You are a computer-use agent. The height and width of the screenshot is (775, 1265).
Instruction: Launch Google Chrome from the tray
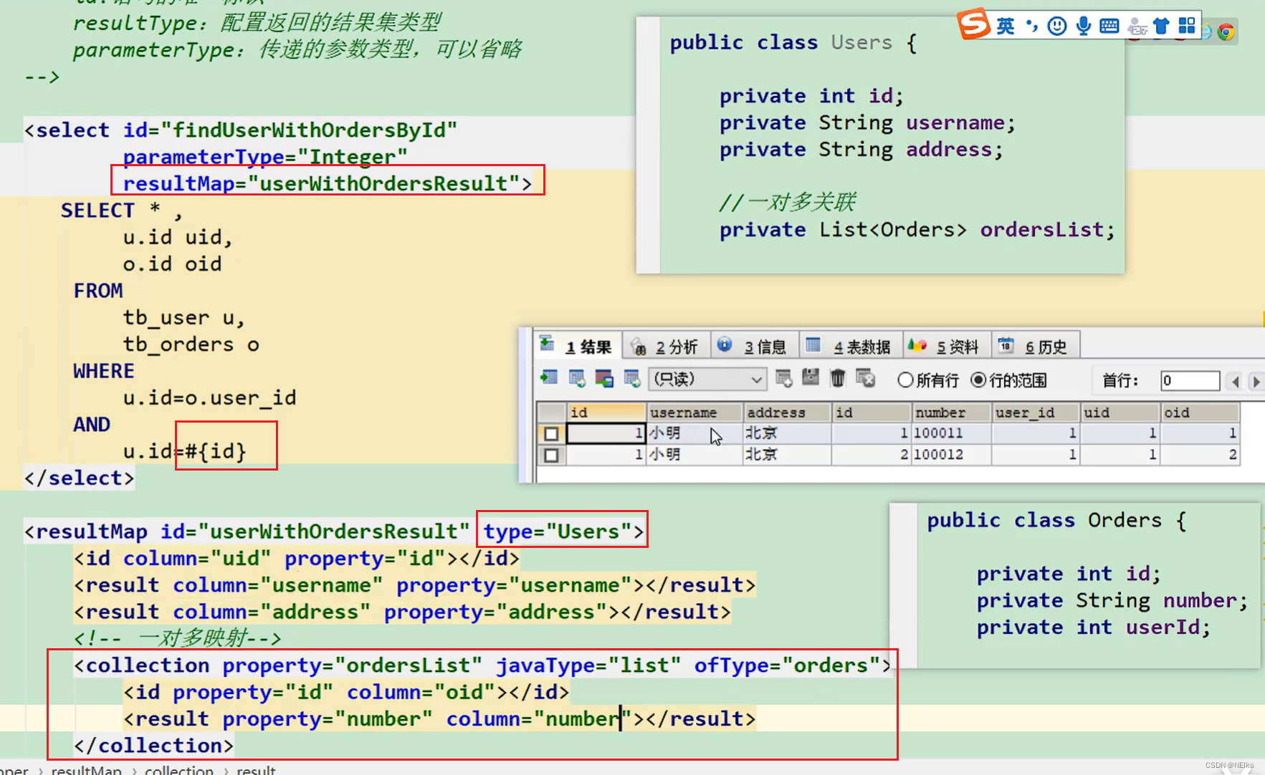point(1227,30)
